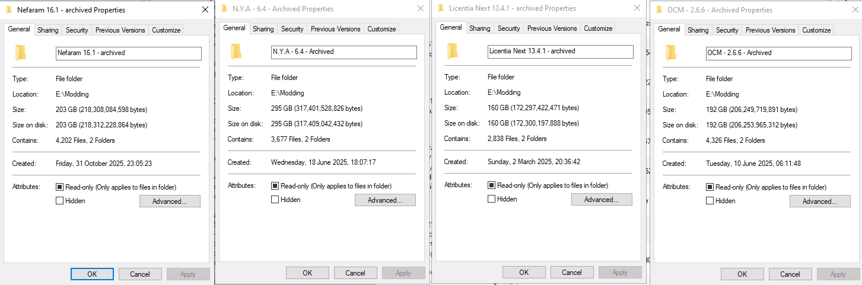Toggle the Read-only checkbox in the N.Y.A - 6.4 properties

pos(275,186)
